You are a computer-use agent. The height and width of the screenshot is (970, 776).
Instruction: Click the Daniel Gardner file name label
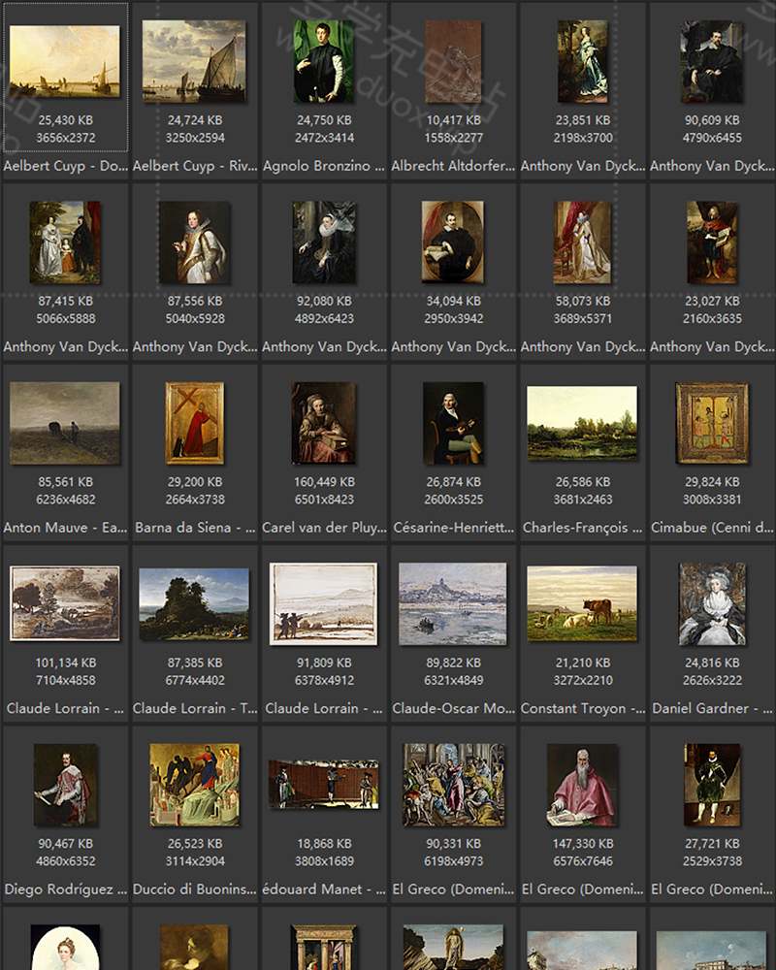click(712, 708)
